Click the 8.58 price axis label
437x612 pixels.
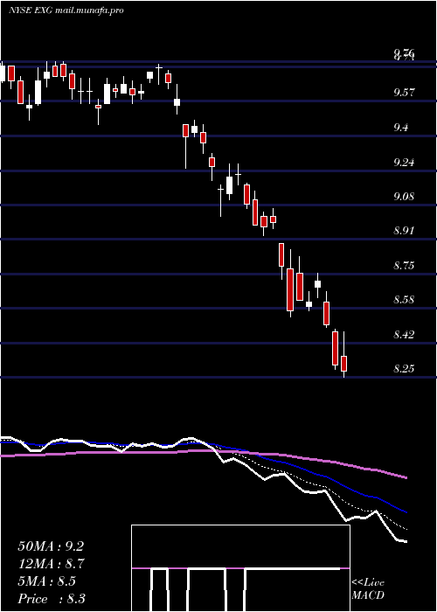[x=404, y=300]
